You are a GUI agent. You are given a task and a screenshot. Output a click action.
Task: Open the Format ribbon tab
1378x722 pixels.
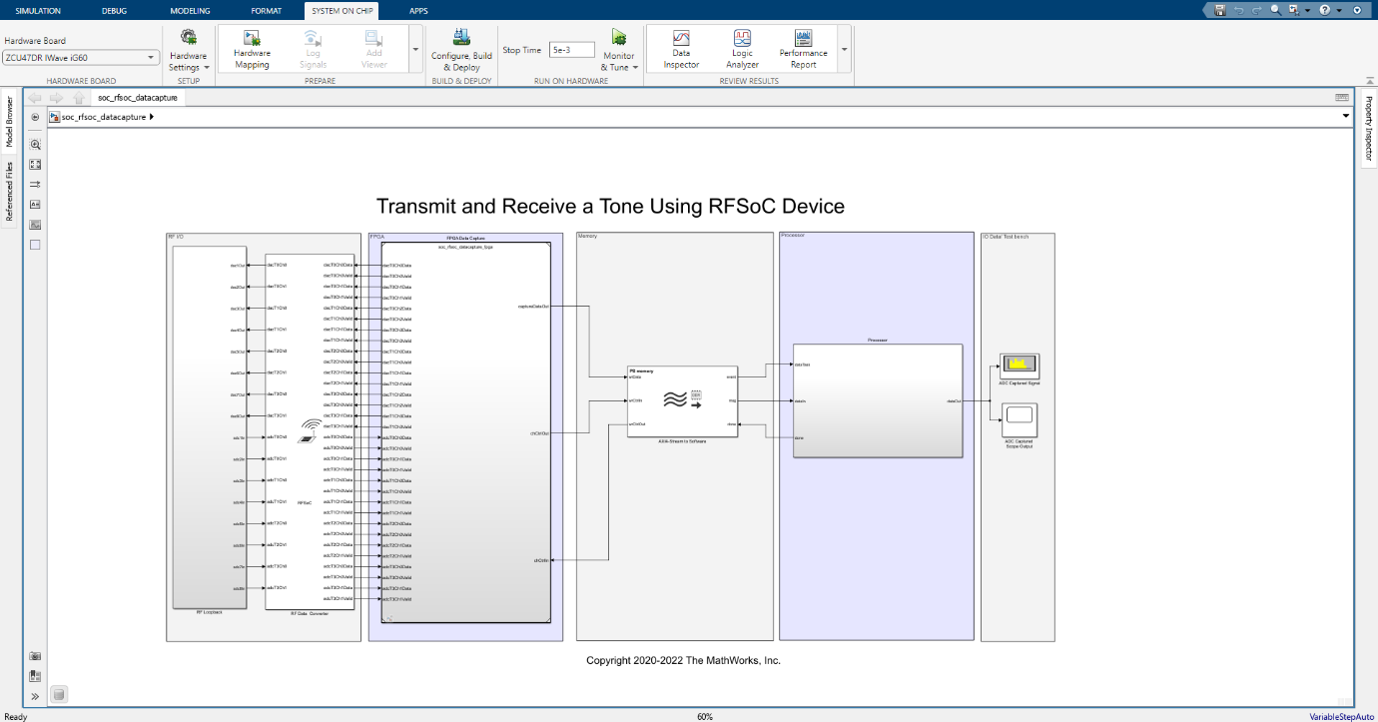coord(266,10)
